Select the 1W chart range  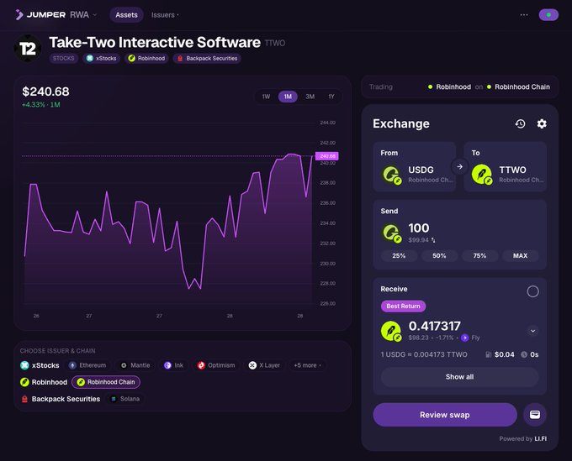tap(266, 97)
